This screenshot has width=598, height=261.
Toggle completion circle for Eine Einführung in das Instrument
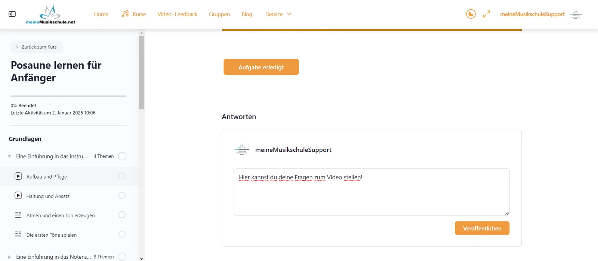click(x=122, y=156)
